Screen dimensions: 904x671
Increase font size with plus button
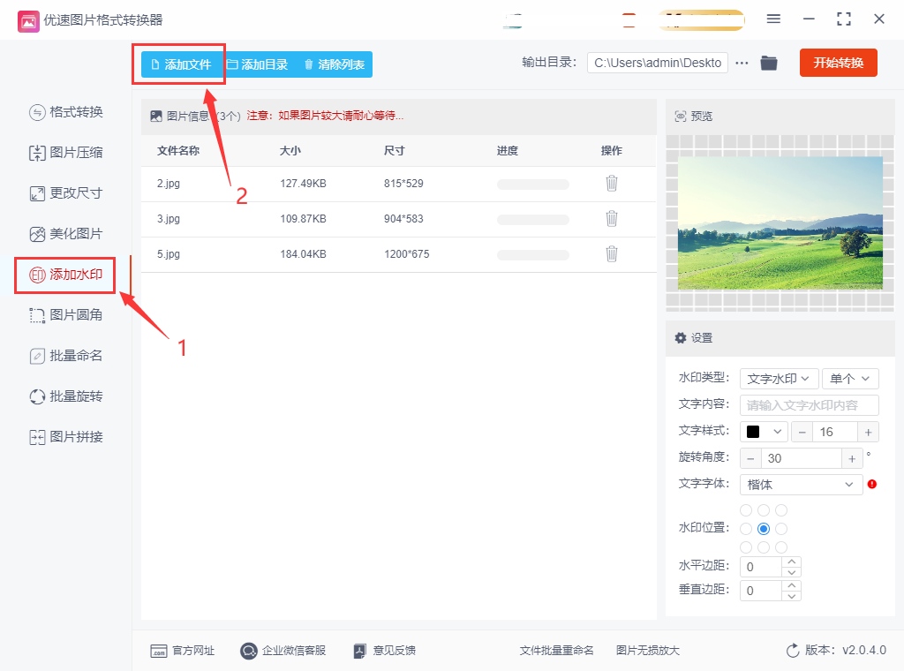869,432
